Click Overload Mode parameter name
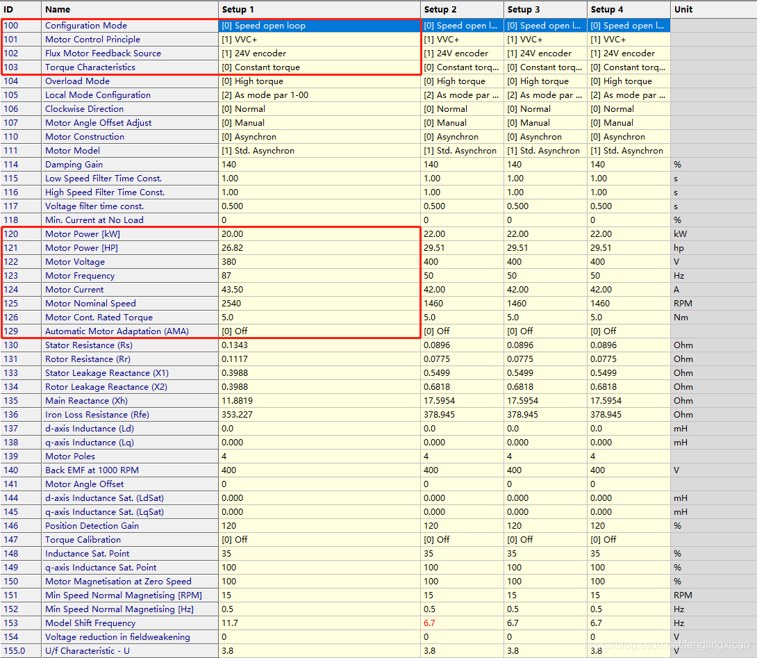Viewport: 757px width, 658px height. 77,81
